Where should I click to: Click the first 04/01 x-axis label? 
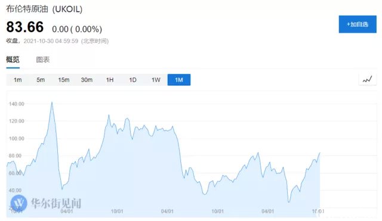[66, 211]
